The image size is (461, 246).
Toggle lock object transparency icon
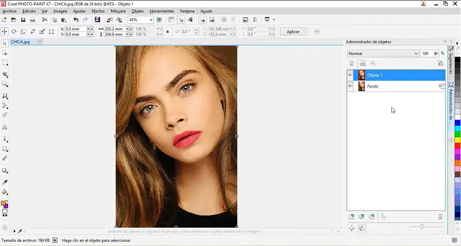coord(352,64)
